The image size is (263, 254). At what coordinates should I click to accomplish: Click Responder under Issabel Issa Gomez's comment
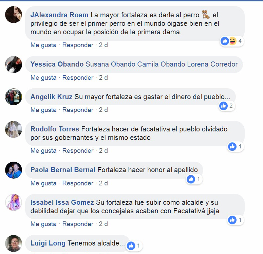coord(78,224)
